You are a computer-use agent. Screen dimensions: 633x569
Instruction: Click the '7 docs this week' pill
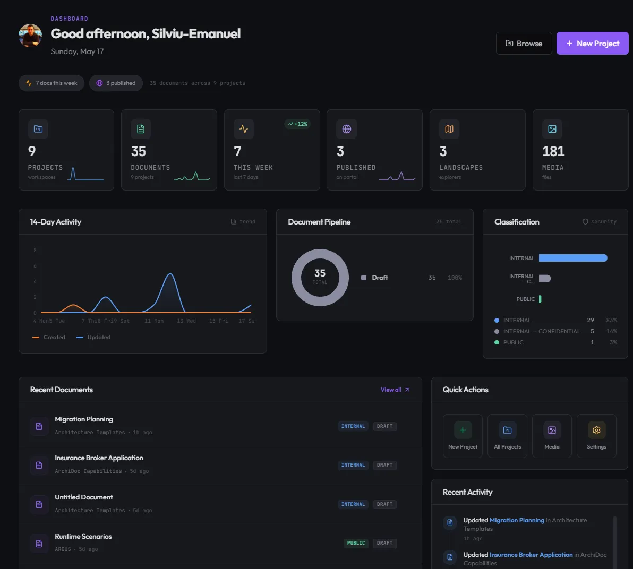pos(52,83)
